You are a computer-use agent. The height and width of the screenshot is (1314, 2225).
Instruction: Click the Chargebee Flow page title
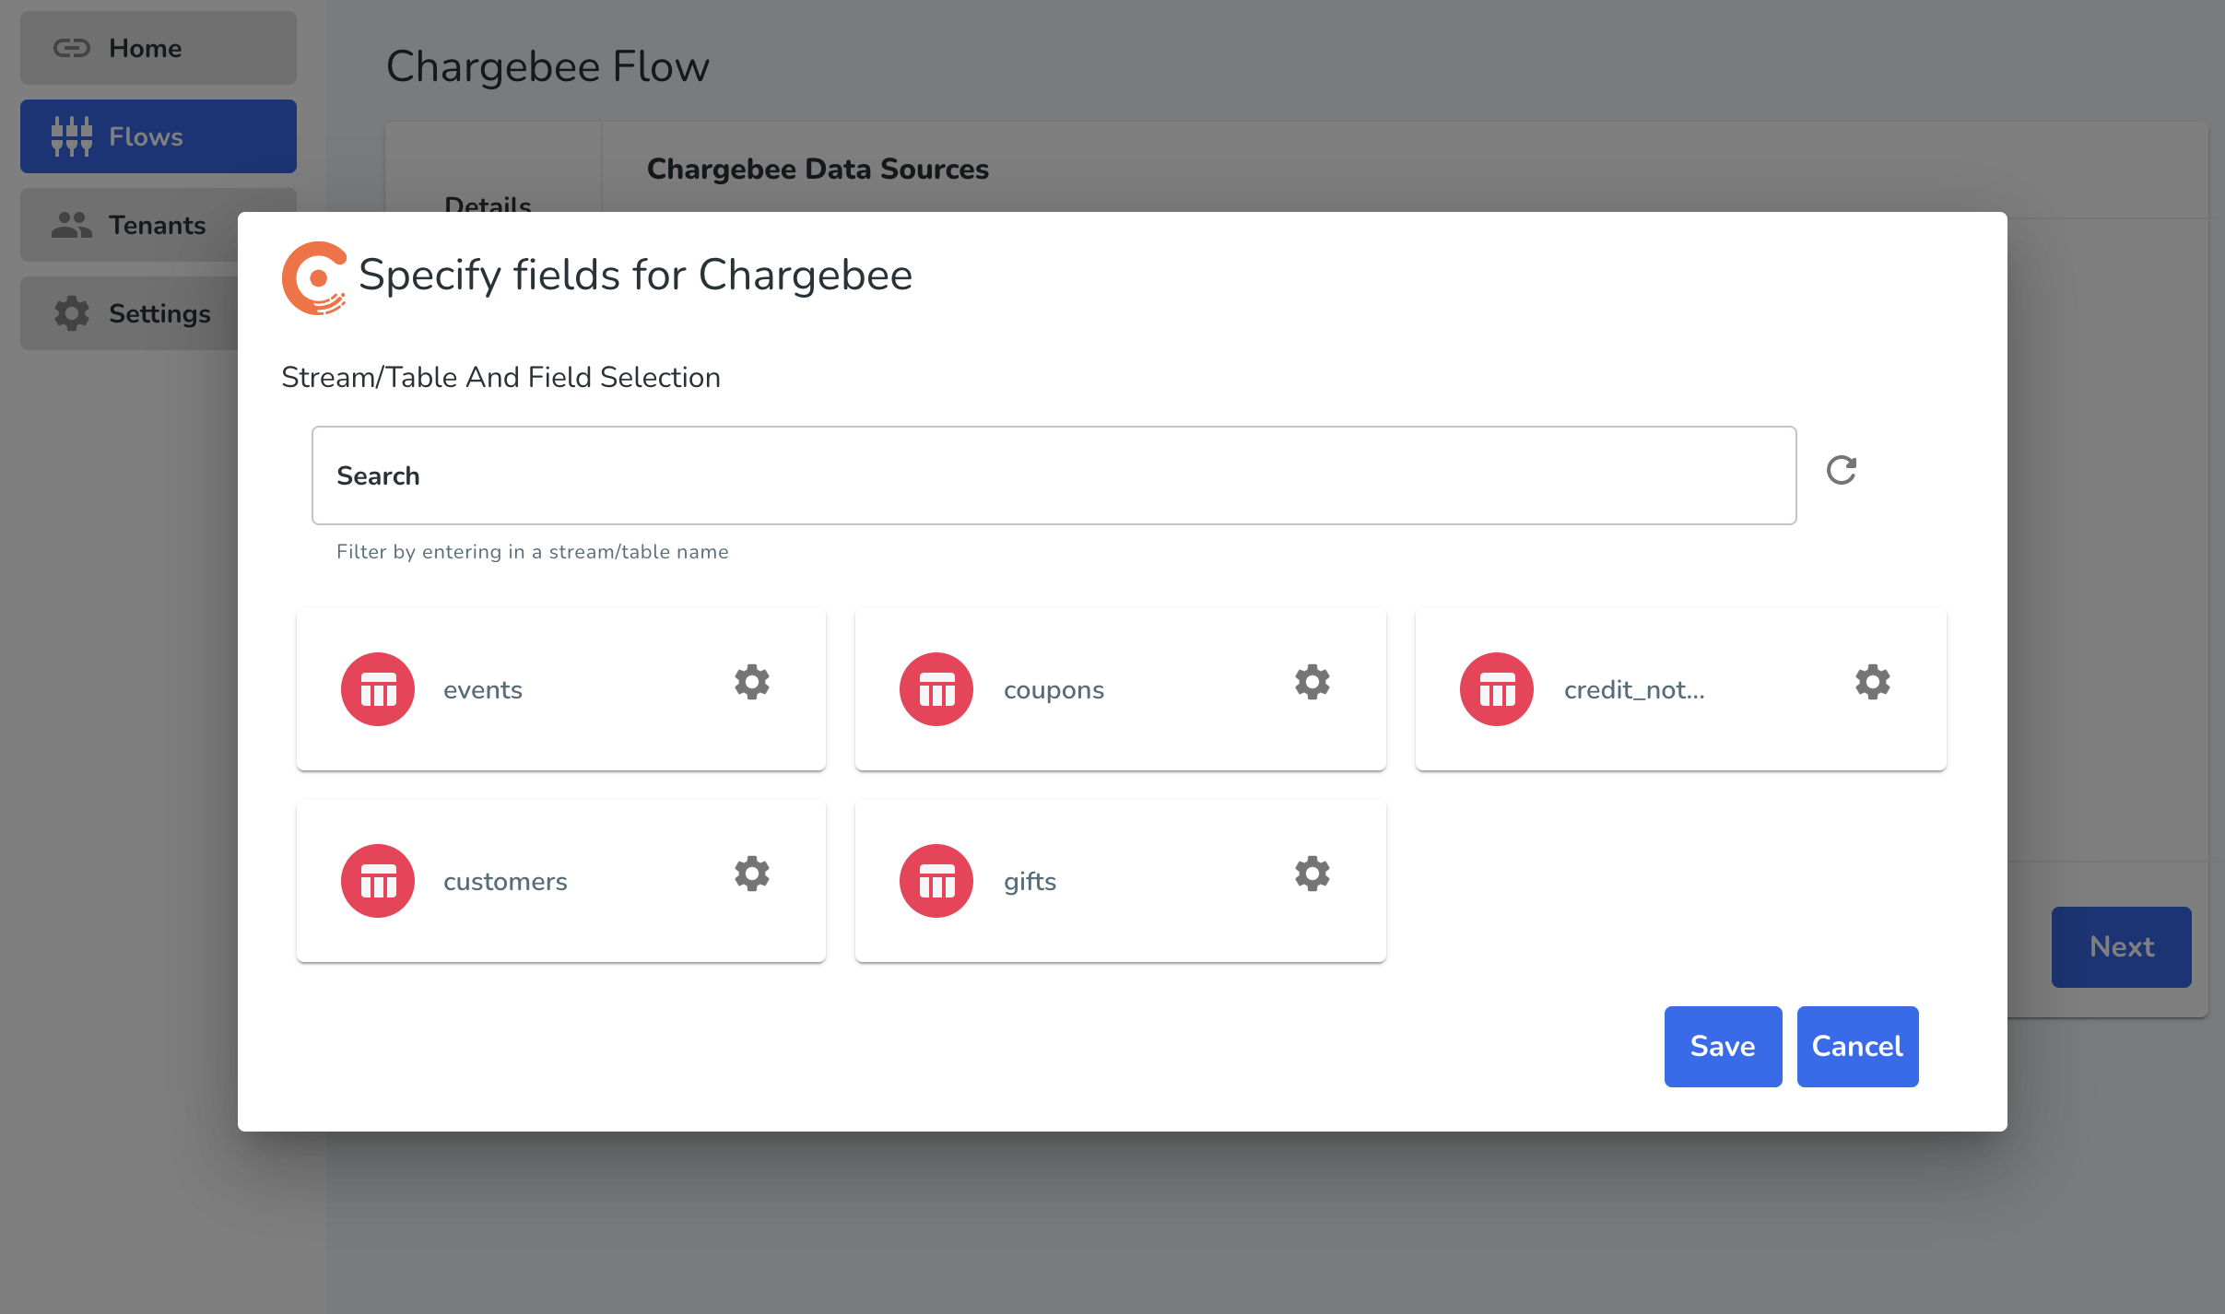coord(547,66)
